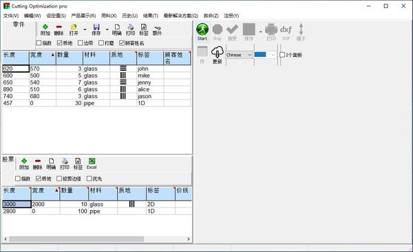Click the gray Stop octagon icon
The height and width of the screenshot is (252, 413).
click(x=218, y=30)
